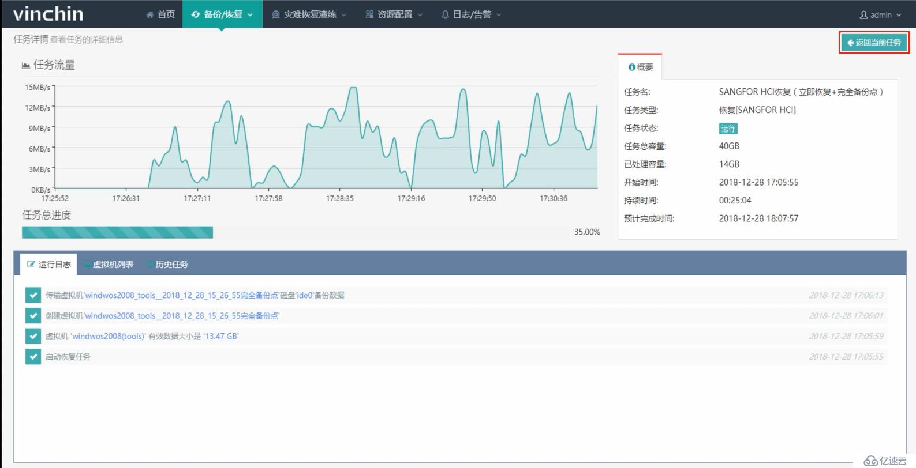Click the home icon beside 首页
The image size is (916, 468).
tap(150, 14)
